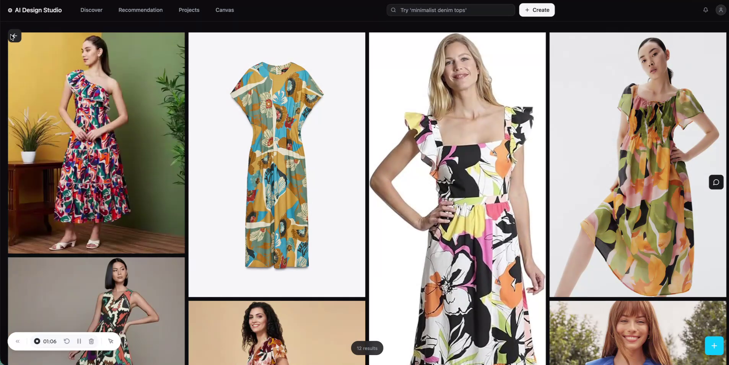Go to the Discover tab

click(91, 10)
